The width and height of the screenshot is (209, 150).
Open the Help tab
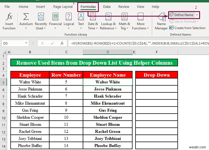[155, 7]
